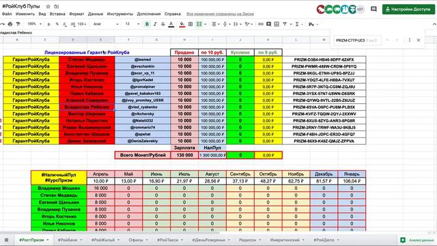Open input tools Ру dropdown

(x=313, y=25)
